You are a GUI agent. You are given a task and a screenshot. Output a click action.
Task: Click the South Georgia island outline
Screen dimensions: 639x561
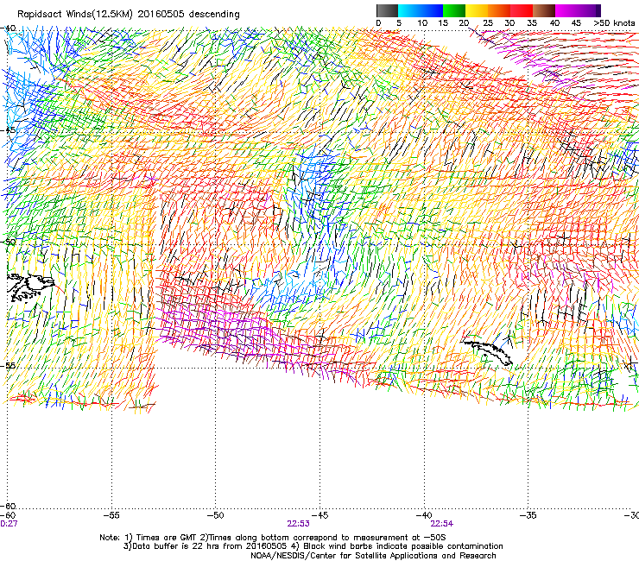pos(486,352)
